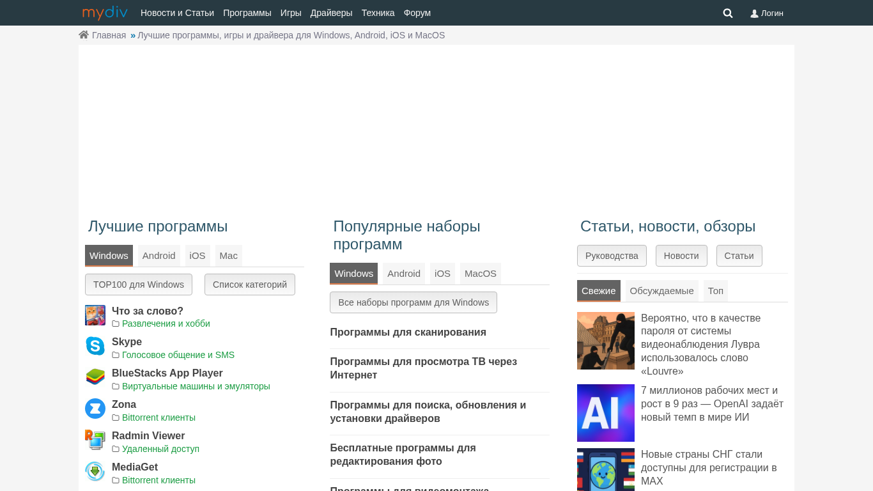Select MacOS tab in popular sets
The width and height of the screenshot is (873, 491).
(480, 274)
